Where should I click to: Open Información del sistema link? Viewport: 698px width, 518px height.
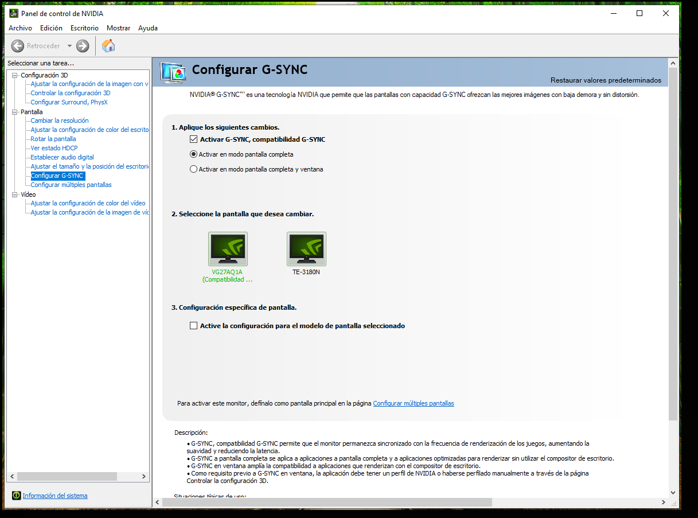point(55,496)
